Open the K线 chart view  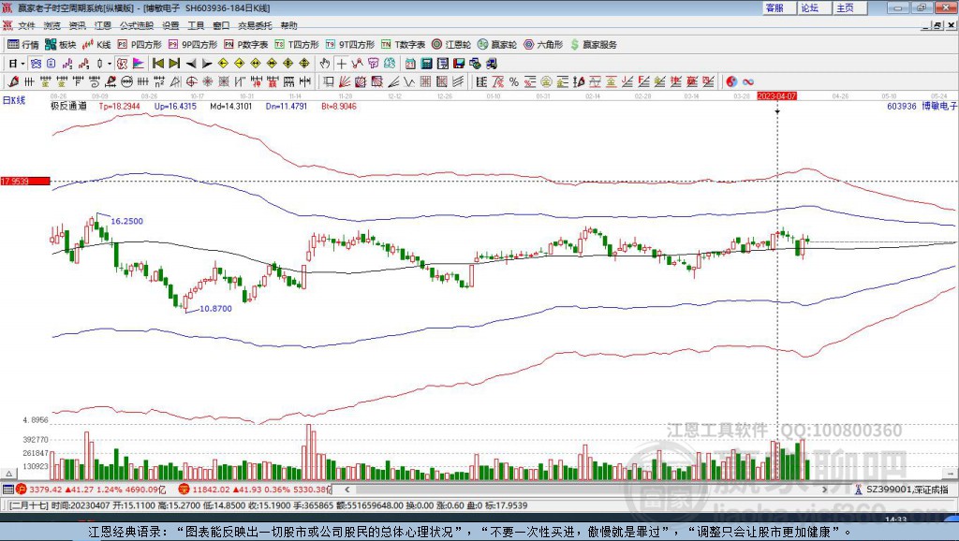98,44
